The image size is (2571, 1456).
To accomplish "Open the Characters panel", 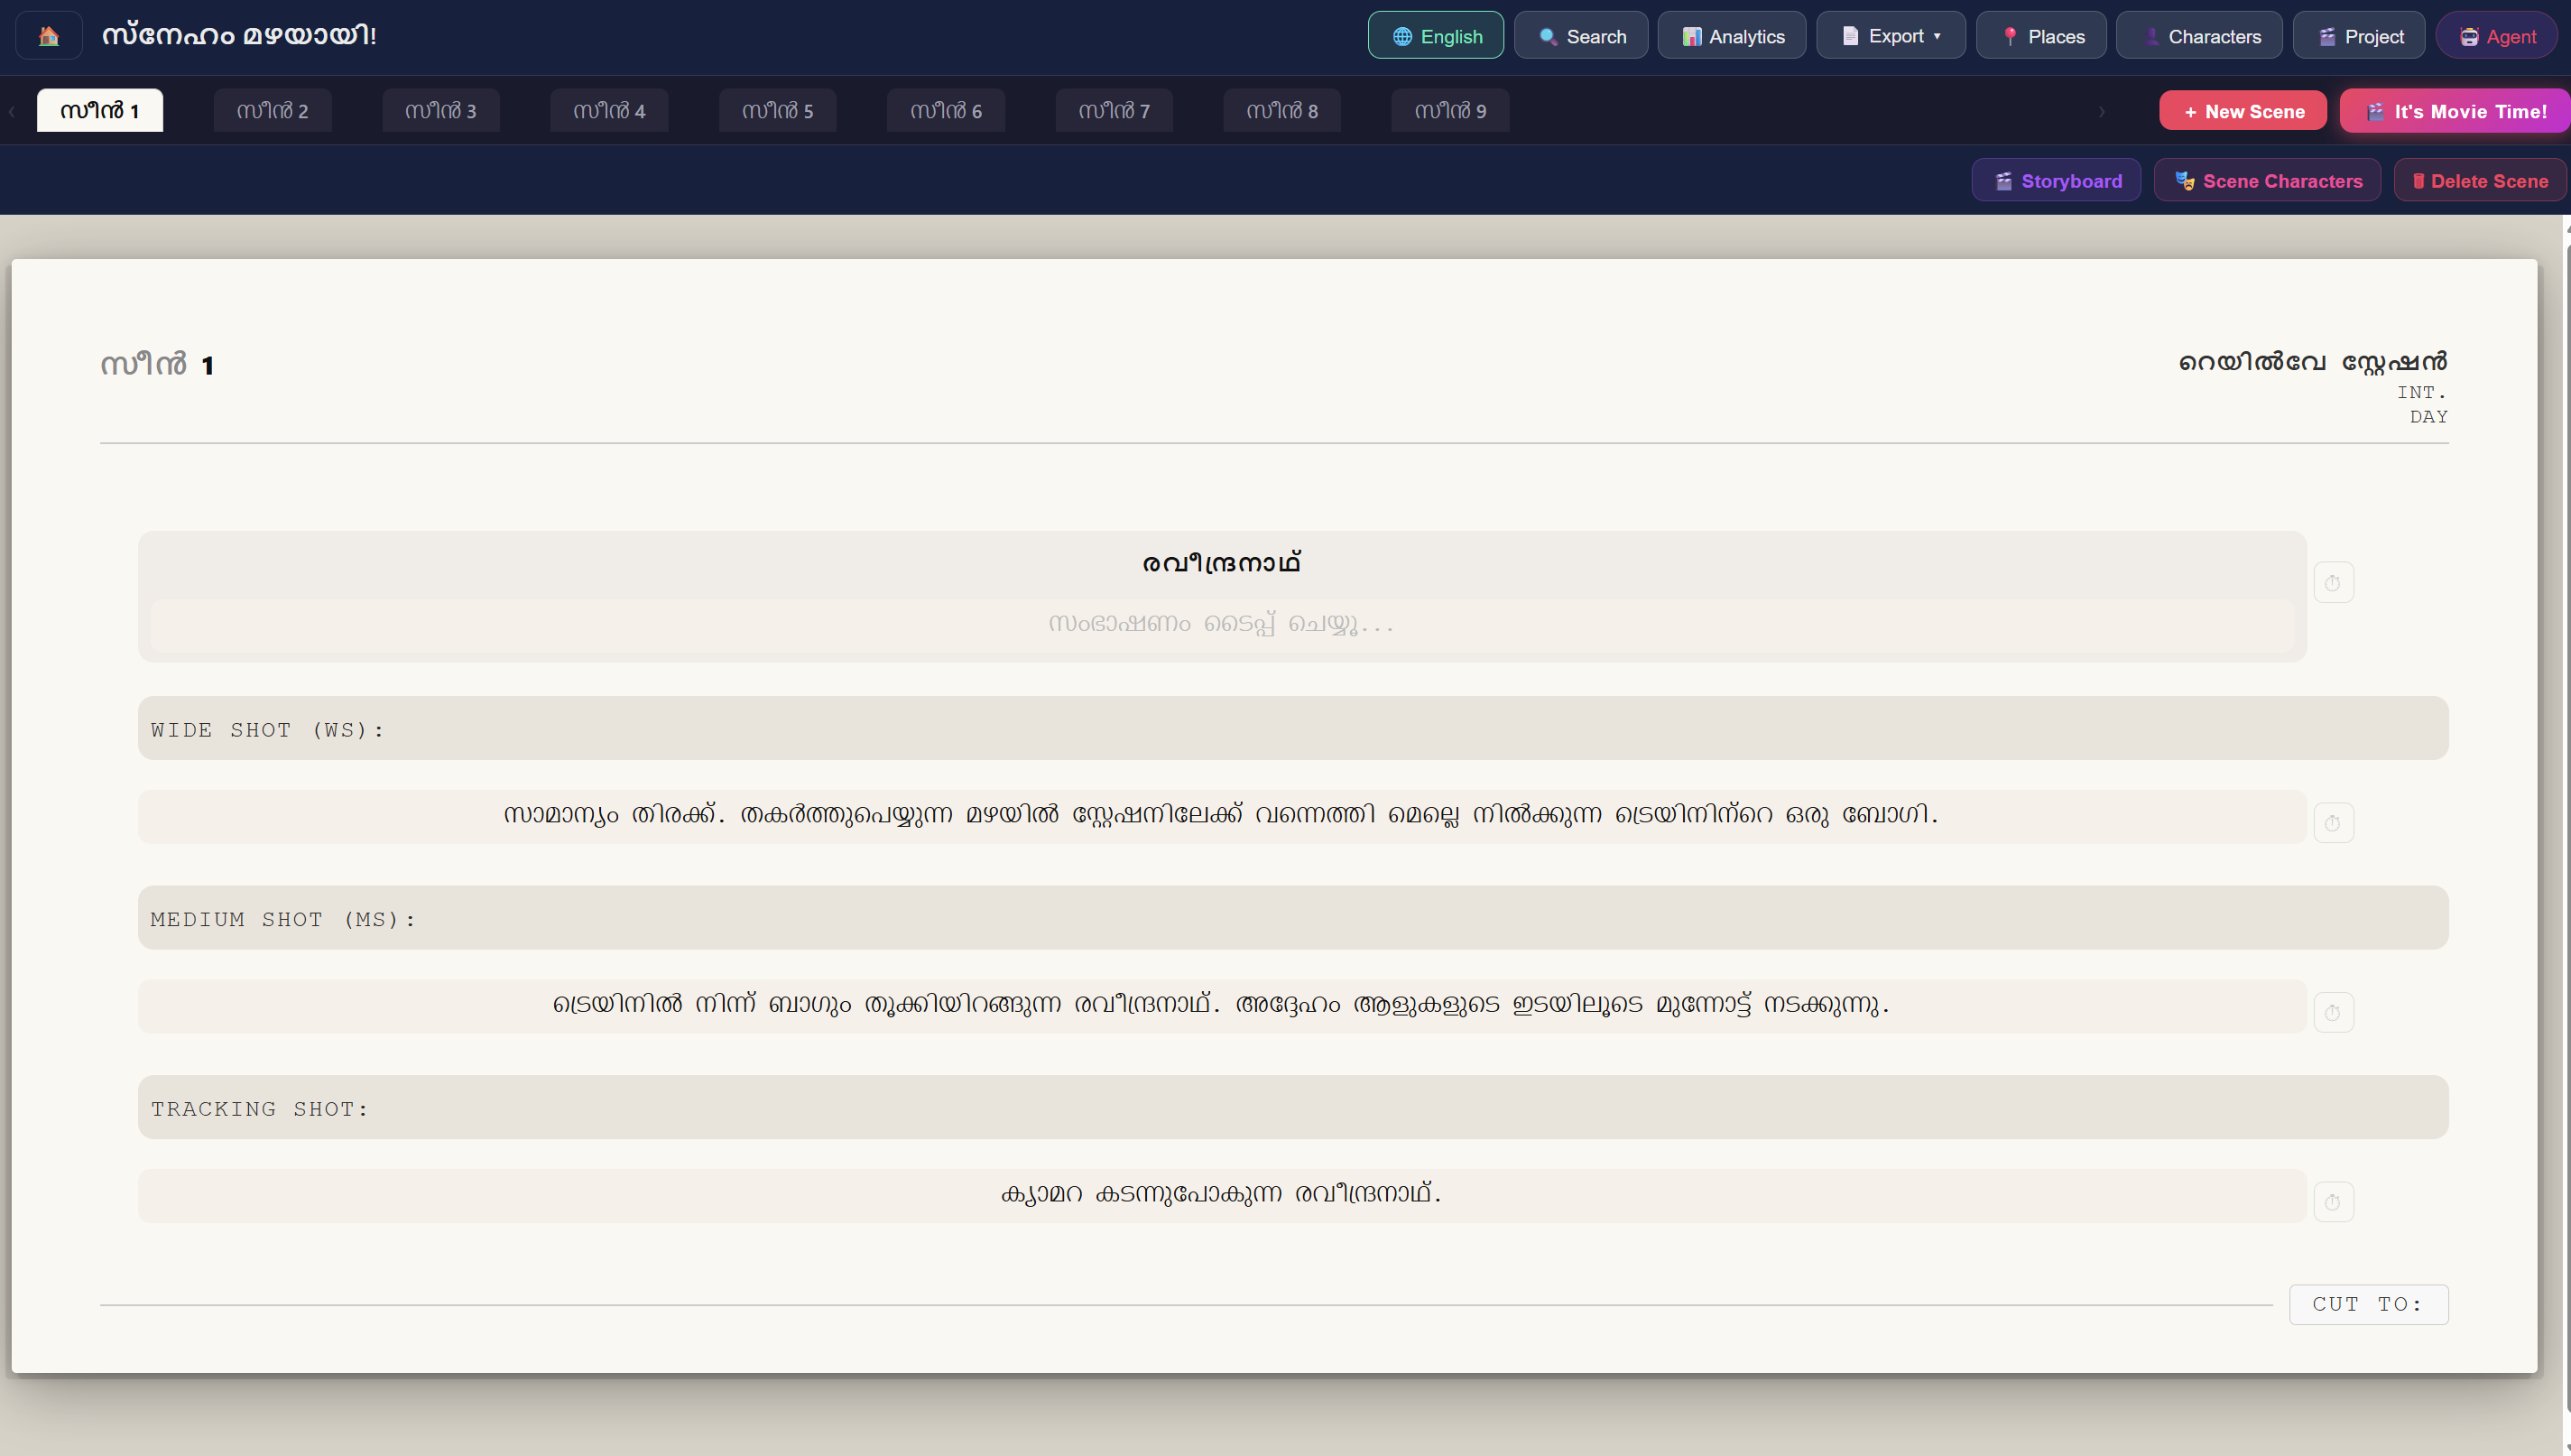I will [2199, 36].
